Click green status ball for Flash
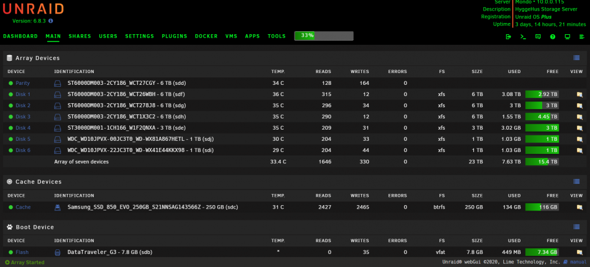 (x=11, y=252)
